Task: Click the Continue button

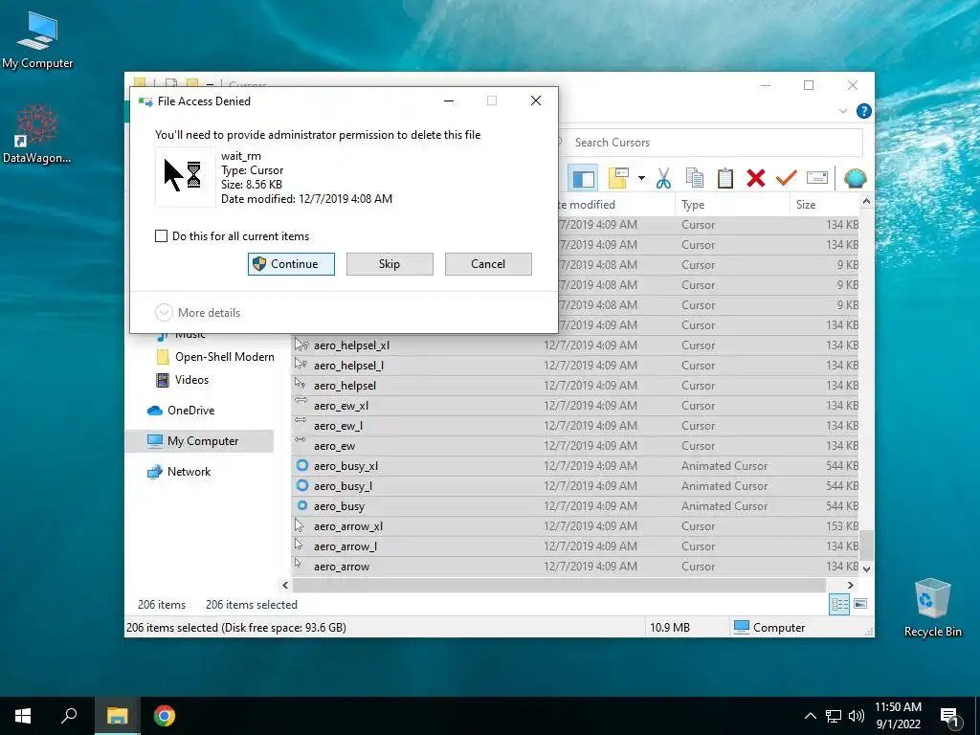Action: tap(291, 264)
